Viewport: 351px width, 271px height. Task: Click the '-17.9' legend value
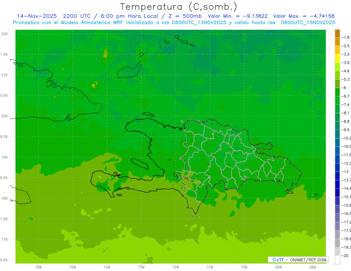[346, 230]
